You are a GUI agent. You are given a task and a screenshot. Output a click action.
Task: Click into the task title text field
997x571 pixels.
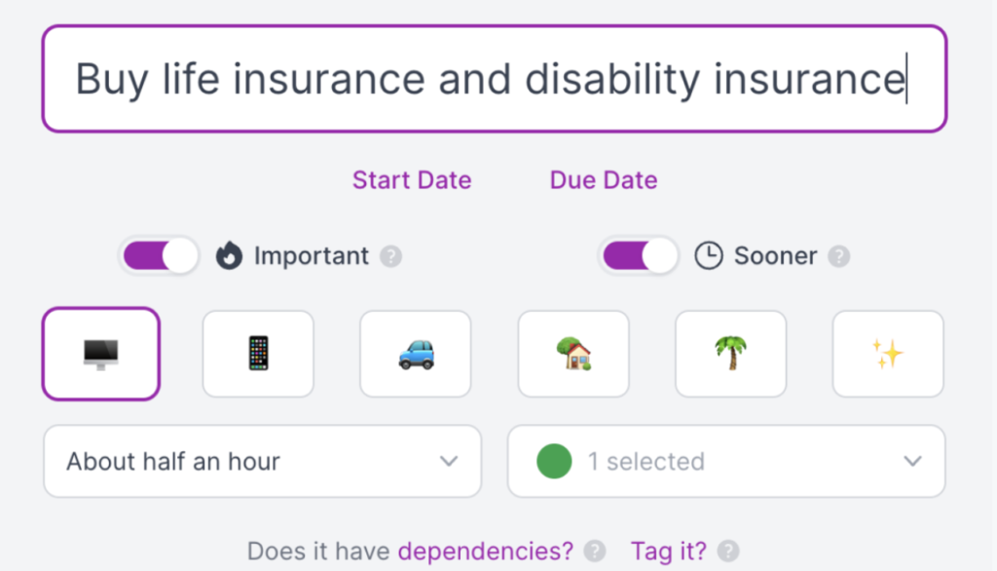[x=493, y=79]
